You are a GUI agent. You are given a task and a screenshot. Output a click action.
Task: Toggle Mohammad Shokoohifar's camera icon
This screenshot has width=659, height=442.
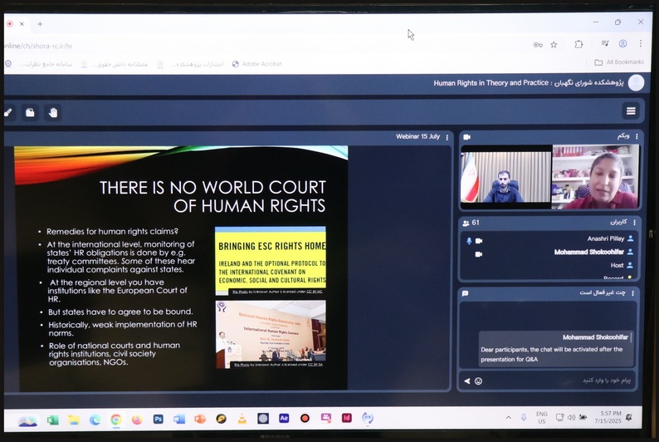pos(479,253)
